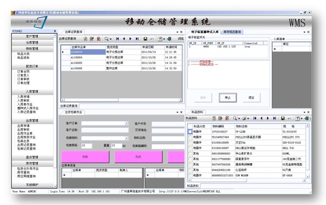
Task: Click the pink 完成 button
Action: pos(139,157)
